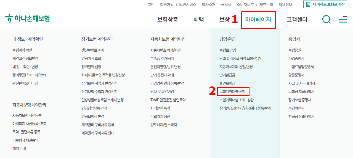353x158 pixels.
Task: Open the 로그인 link
Action: tap(149, 5)
